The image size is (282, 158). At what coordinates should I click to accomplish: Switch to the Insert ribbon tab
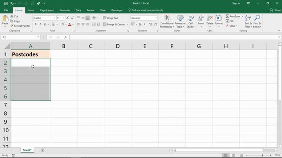tap(31, 10)
